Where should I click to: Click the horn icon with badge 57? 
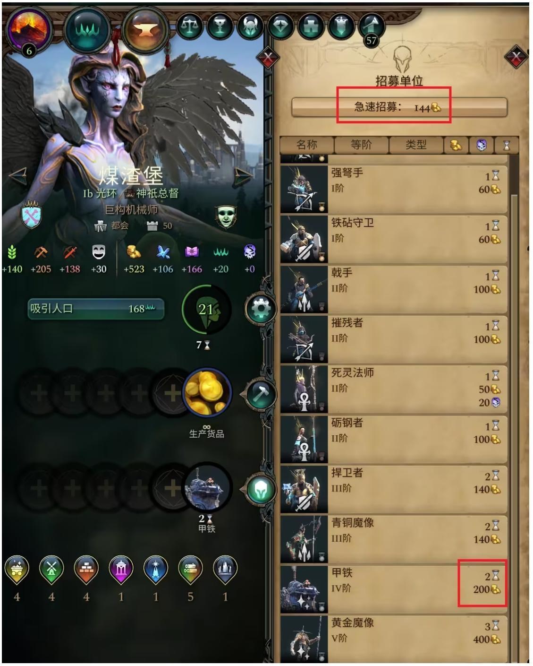coord(372,27)
